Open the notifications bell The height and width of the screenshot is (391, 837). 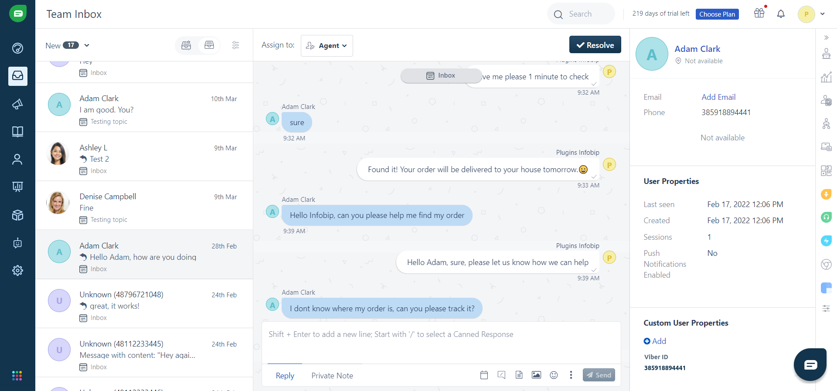pos(781,14)
